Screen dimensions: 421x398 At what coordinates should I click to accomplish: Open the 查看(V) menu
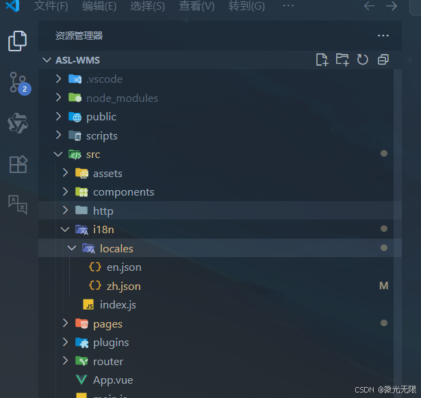click(x=196, y=6)
